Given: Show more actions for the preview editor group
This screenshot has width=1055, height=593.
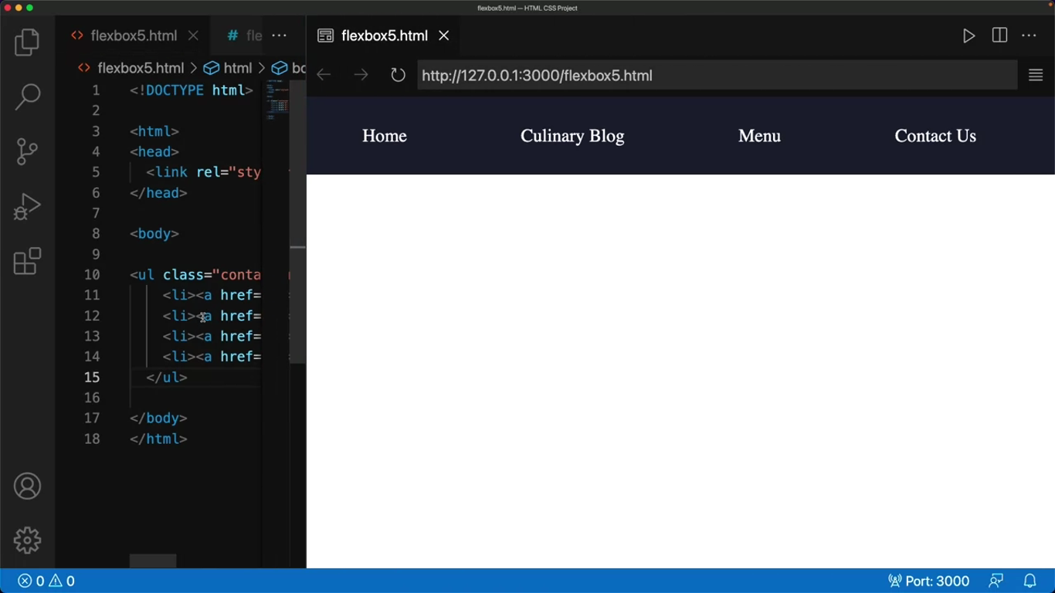Looking at the screenshot, I should click(1029, 36).
